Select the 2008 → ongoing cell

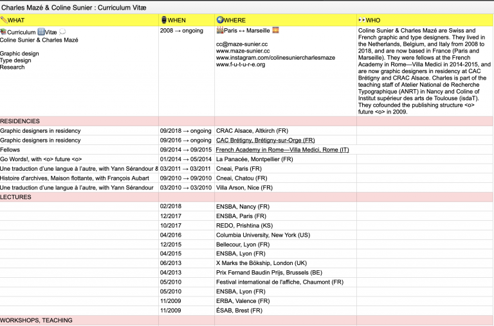pos(186,71)
